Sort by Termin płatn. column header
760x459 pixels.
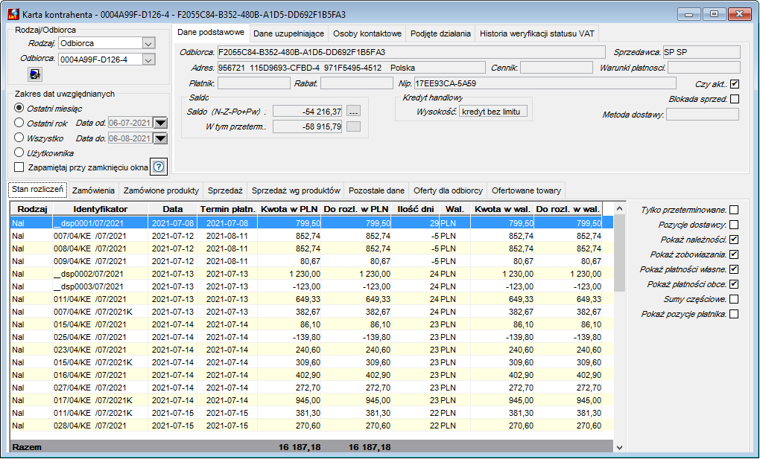(227, 209)
